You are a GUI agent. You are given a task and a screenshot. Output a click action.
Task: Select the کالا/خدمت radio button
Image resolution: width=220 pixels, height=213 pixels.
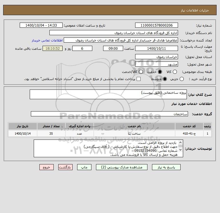click(141, 72)
